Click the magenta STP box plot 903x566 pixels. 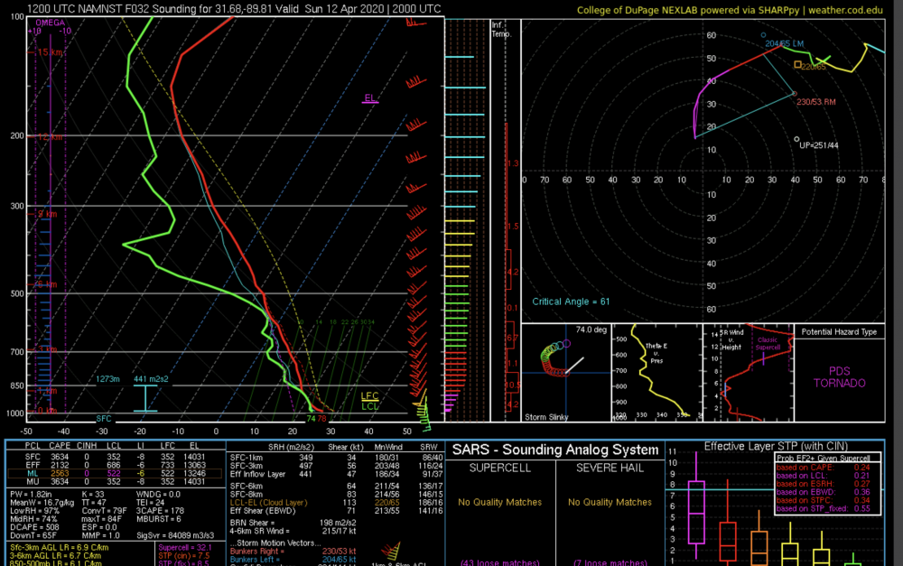pyautogui.click(x=696, y=506)
